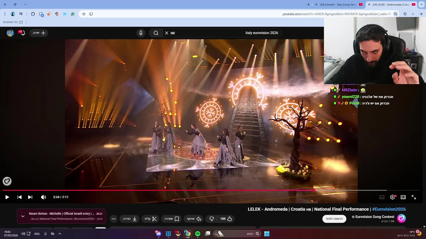Open the All Bookmarks (כל הסימניות) folder
The image size is (426, 239).
13,22
